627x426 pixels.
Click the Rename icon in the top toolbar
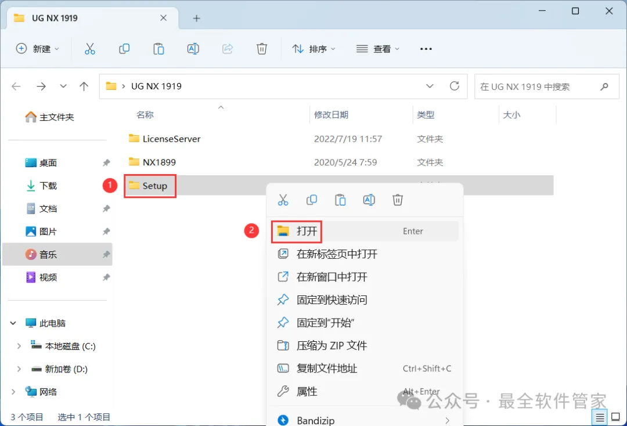click(193, 49)
